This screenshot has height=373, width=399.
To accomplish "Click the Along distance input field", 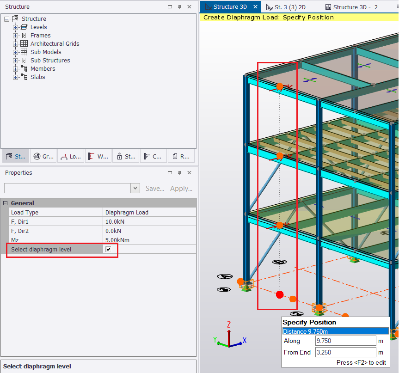I will click(345, 341).
